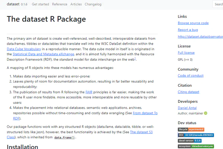Open the FAIR principles link

(x=89, y=92)
